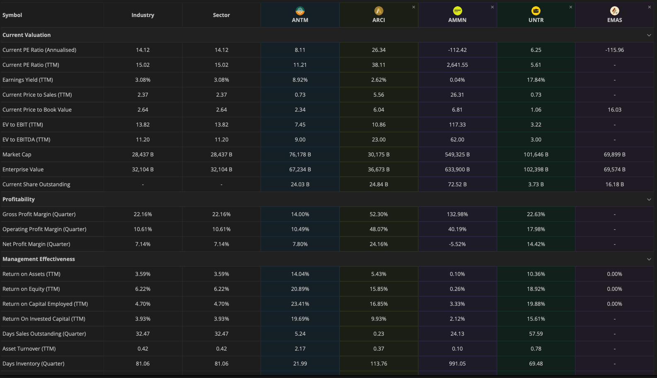The height and width of the screenshot is (378, 657).
Task: Click the Industry column header
Action: tap(143, 15)
